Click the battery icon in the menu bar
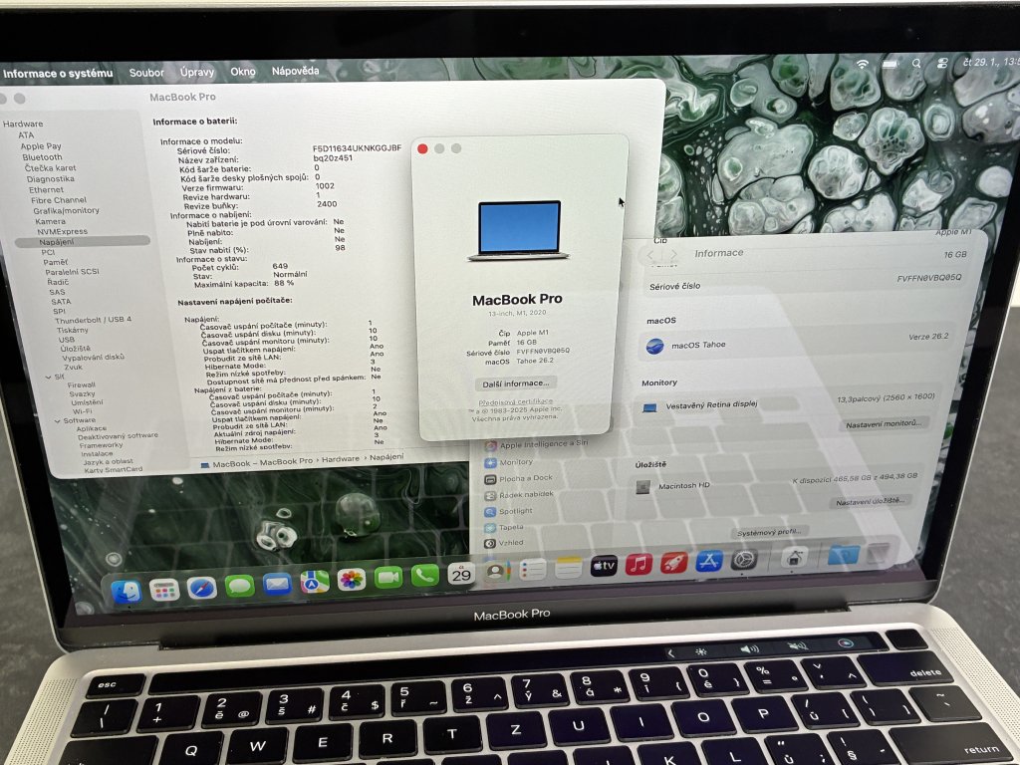1020x765 pixels. tap(890, 63)
